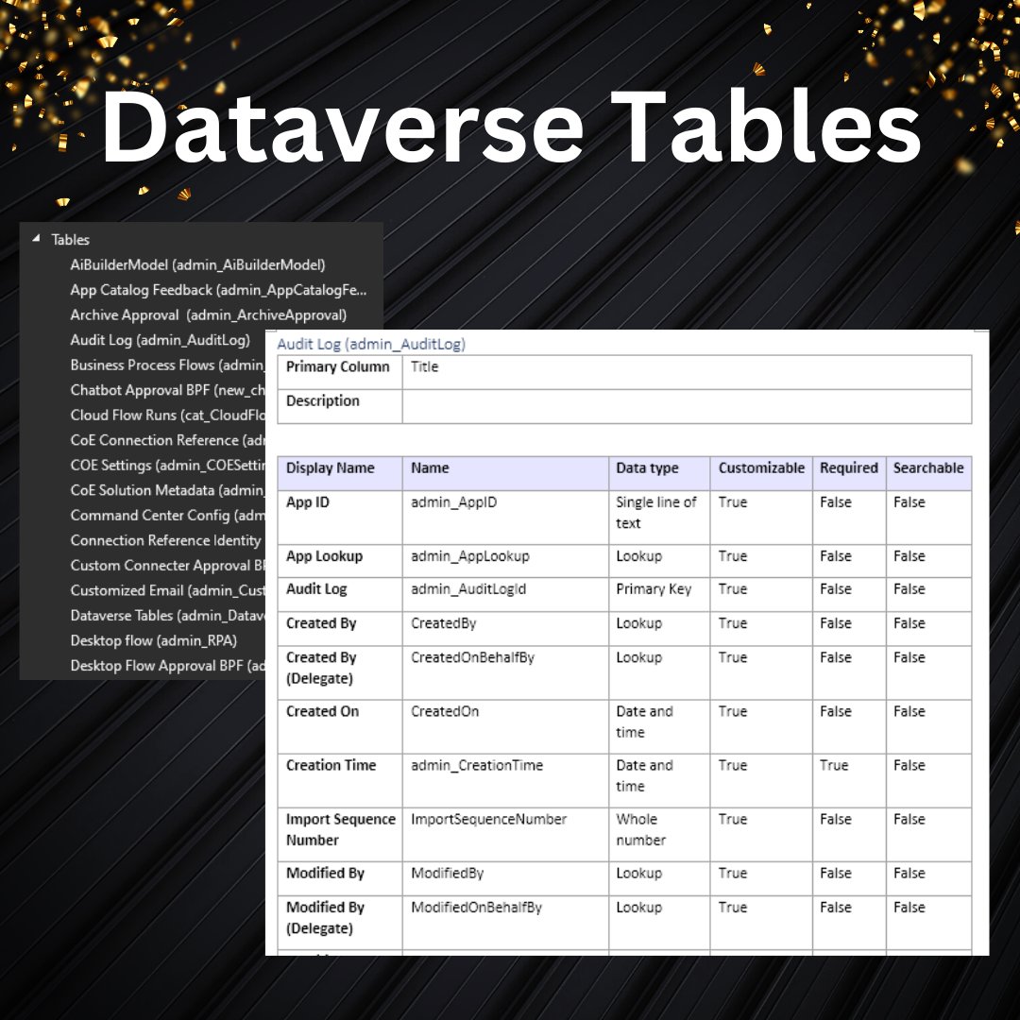Viewport: 1020px width, 1020px height.
Task: Select the admin_AuditLogId name cell
Action: [x=505, y=594]
